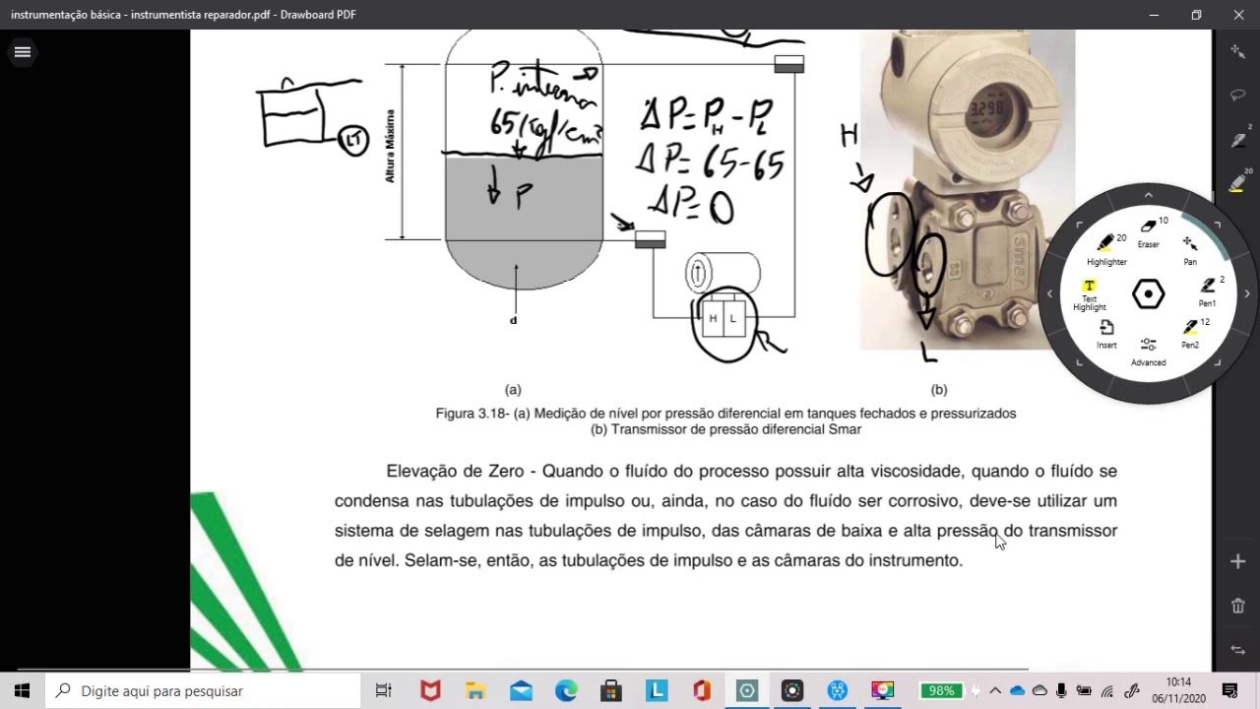Viewport: 1260px width, 709px height.
Task: Open McAfee from the taskbar
Action: tap(430, 690)
